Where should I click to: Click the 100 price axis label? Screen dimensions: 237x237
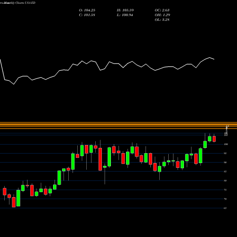tap(226, 144)
